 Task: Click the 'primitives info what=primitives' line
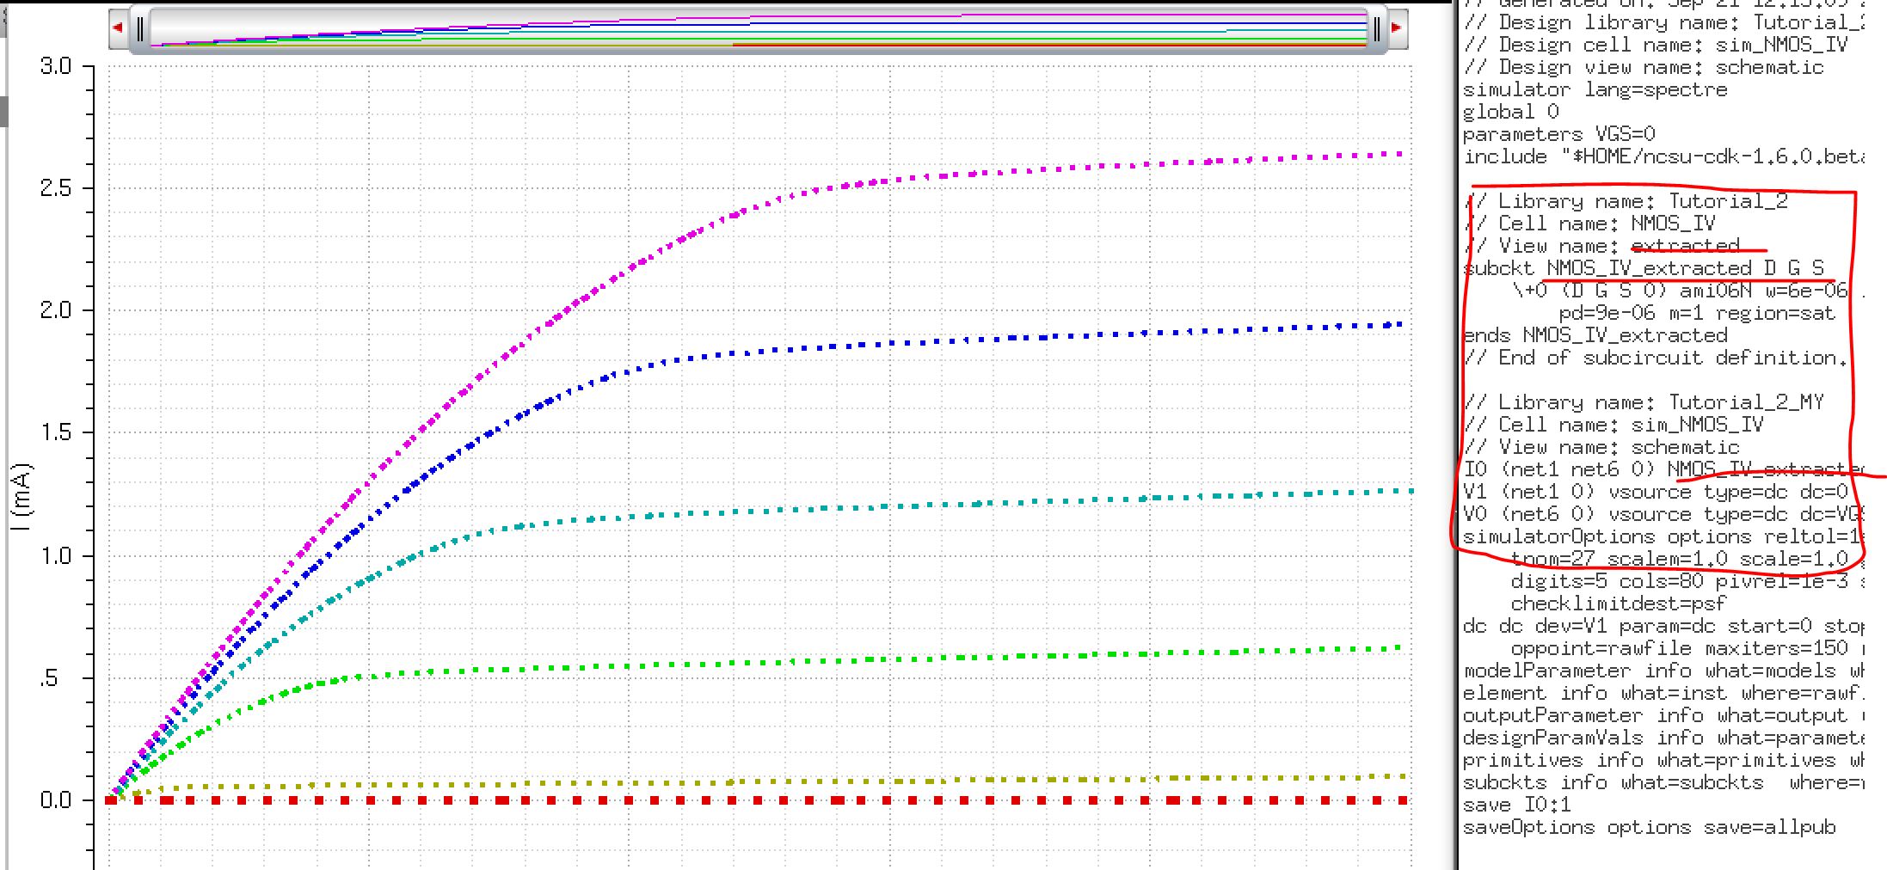pyautogui.click(x=1663, y=761)
